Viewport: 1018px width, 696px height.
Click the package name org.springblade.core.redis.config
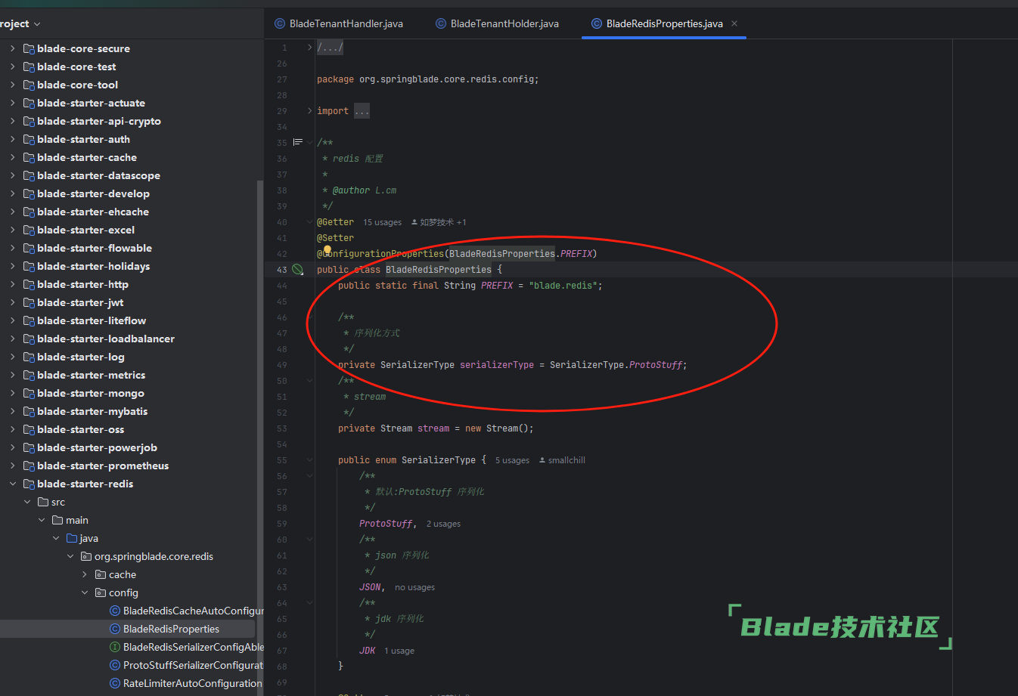[x=446, y=79]
